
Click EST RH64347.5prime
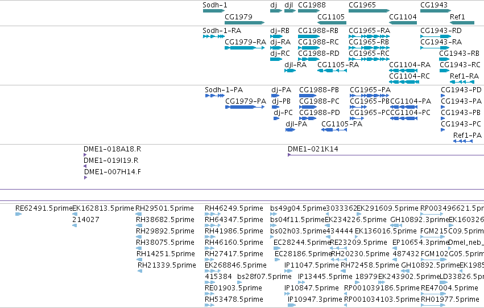(213, 225)
